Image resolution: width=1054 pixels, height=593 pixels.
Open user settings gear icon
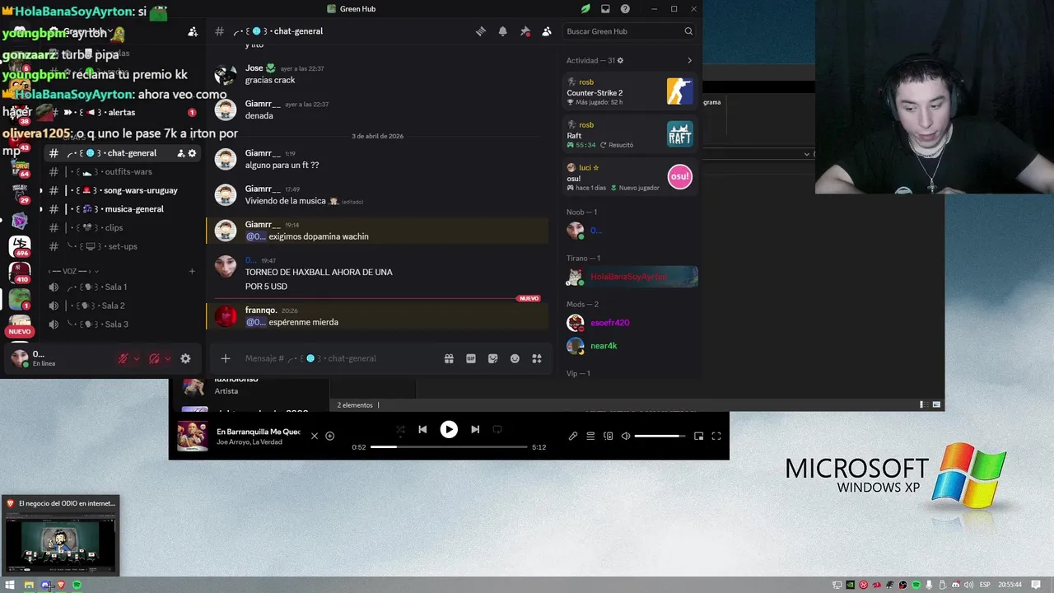coord(185,358)
